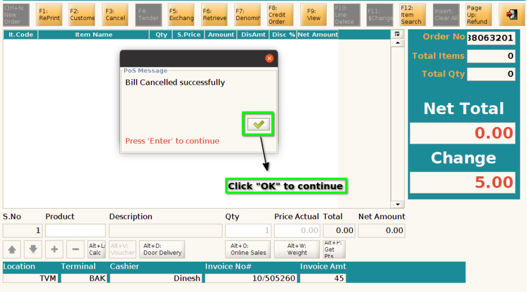Image resolution: width=527 pixels, height=292 pixels.
Task: Click the Change 5.00 value
Action: click(x=463, y=182)
